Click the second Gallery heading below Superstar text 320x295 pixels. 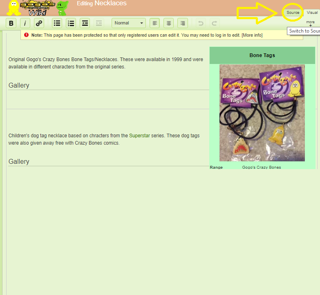(19, 161)
